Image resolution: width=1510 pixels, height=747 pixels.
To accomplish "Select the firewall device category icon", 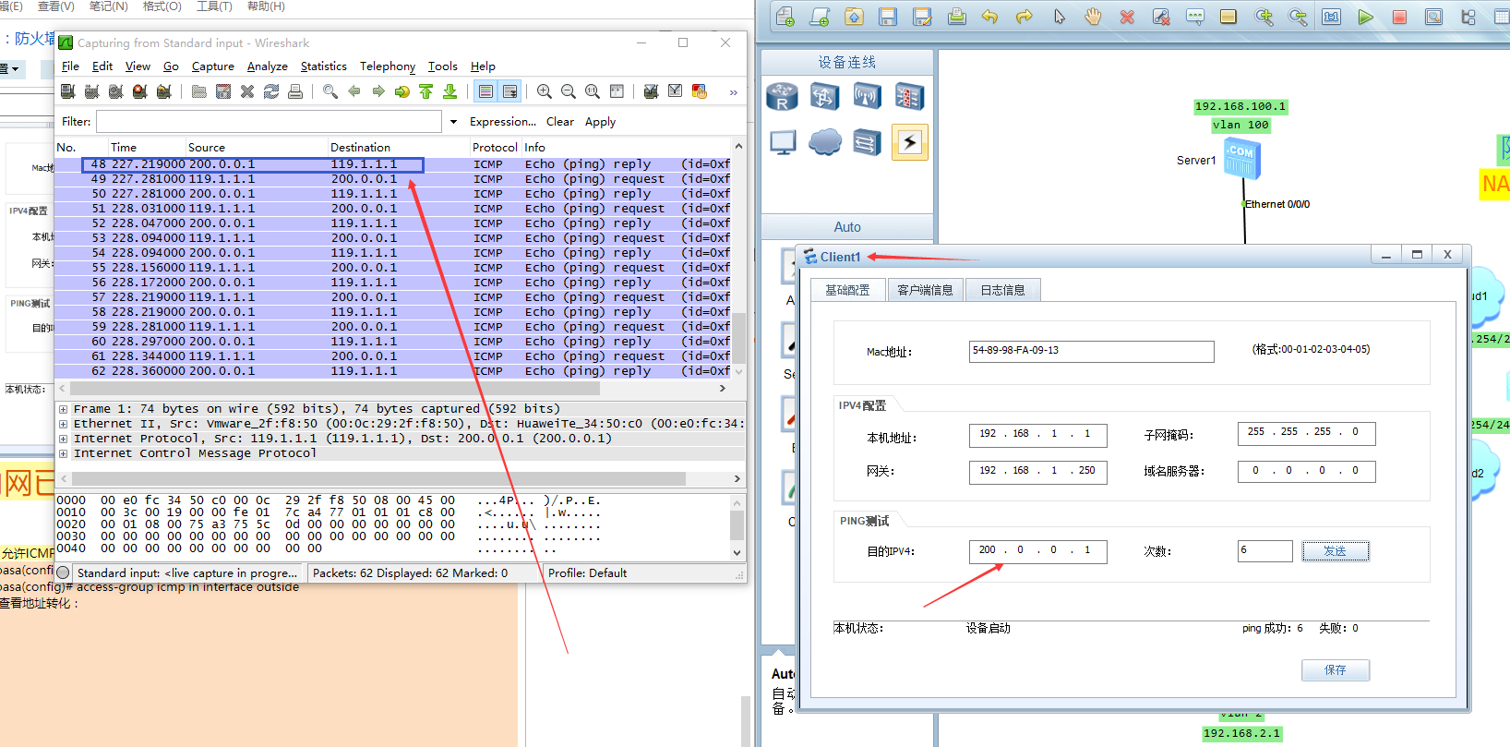I will point(909,96).
